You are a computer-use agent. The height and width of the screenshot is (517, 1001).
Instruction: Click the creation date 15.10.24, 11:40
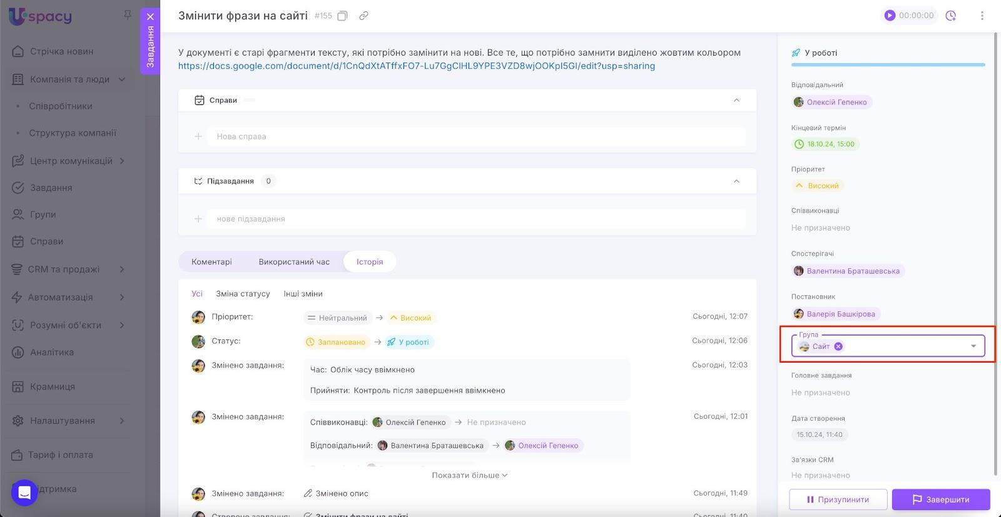pos(820,434)
